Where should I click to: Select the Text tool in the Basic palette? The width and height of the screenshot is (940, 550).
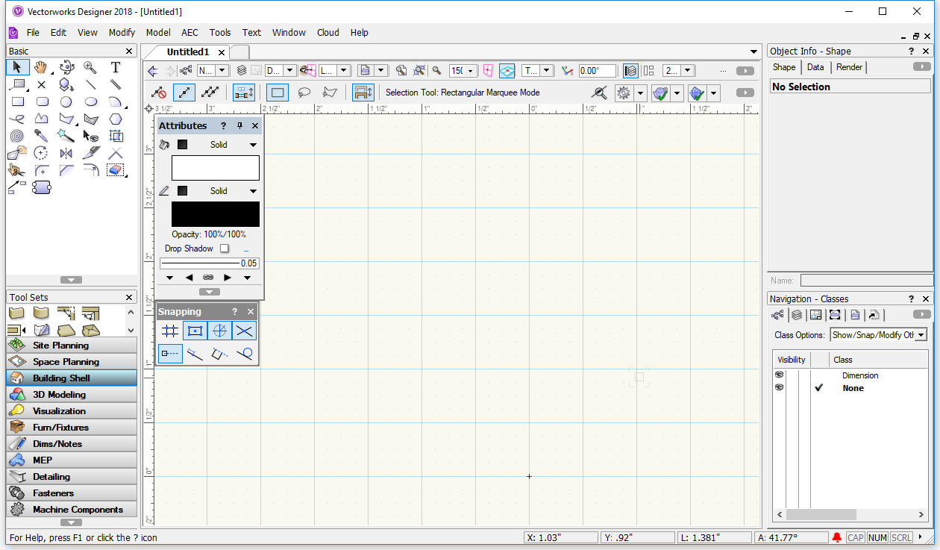(115, 67)
